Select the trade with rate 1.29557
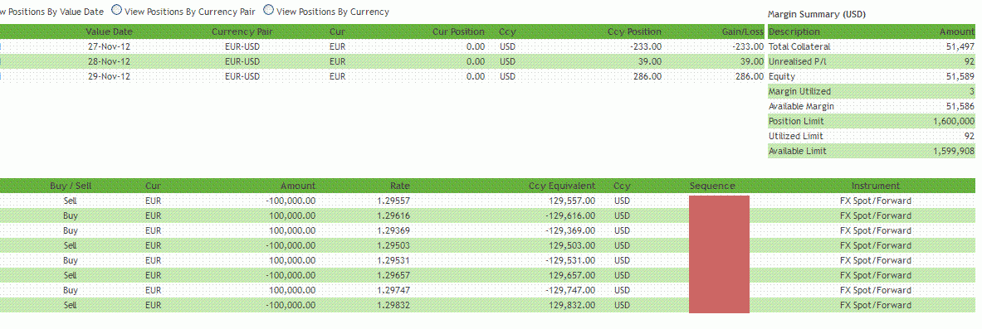This screenshot has height=329, width=982. coord(488,201)
